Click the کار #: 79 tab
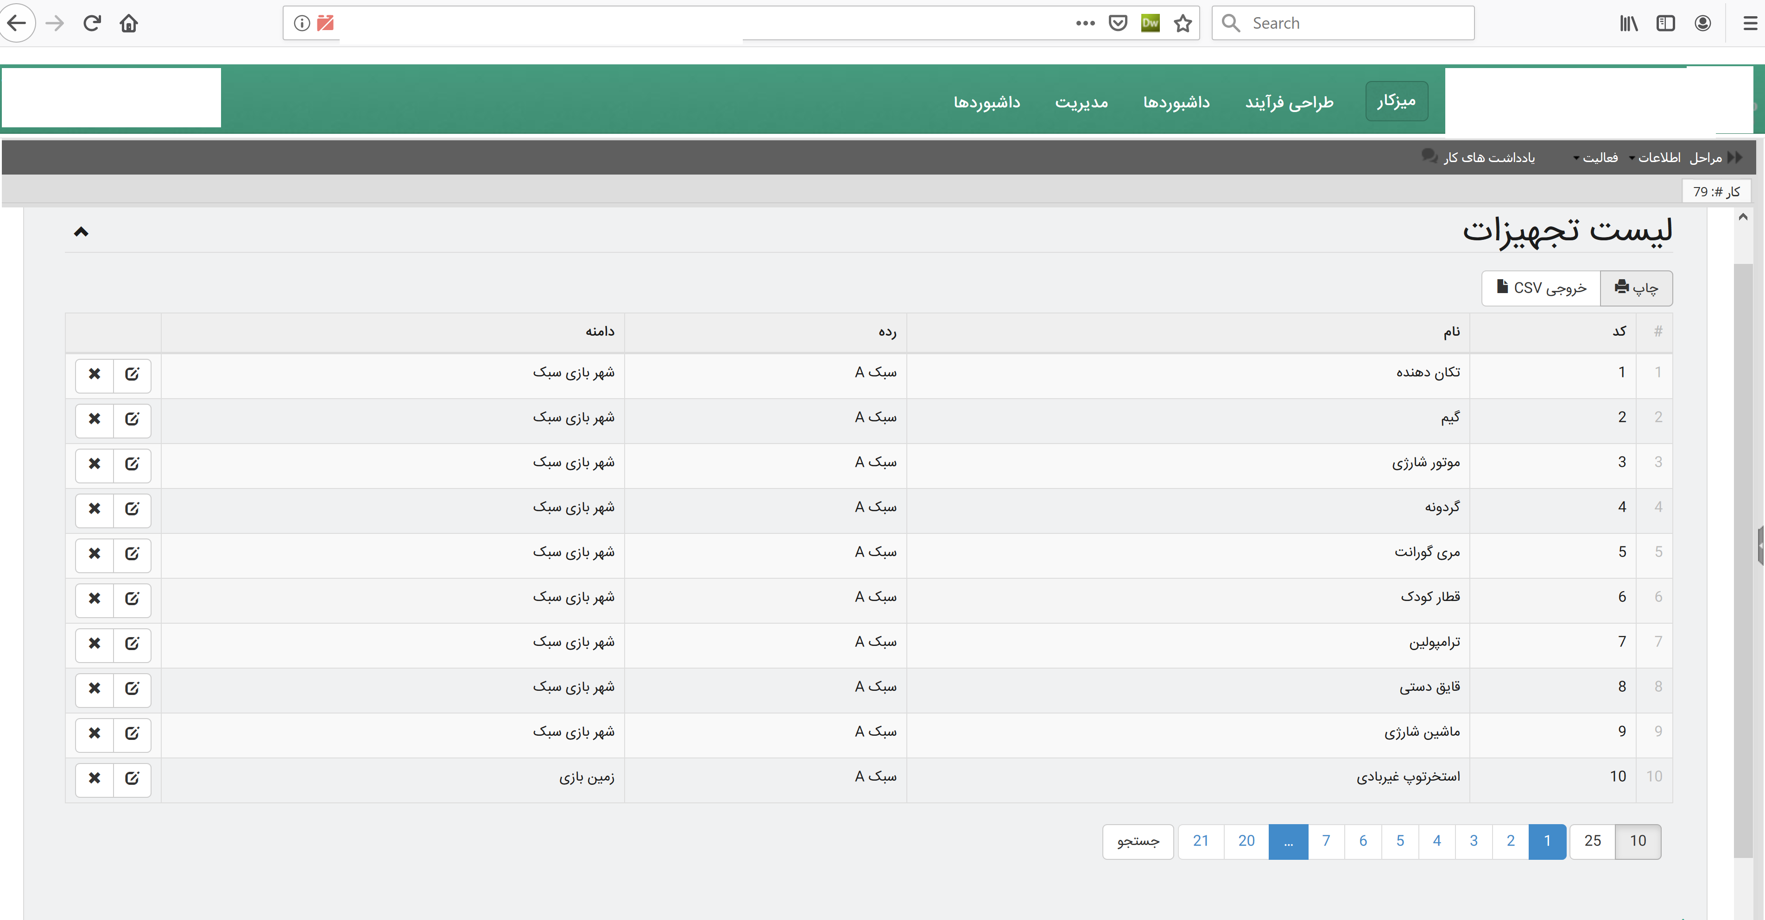 coord(1716,192)
